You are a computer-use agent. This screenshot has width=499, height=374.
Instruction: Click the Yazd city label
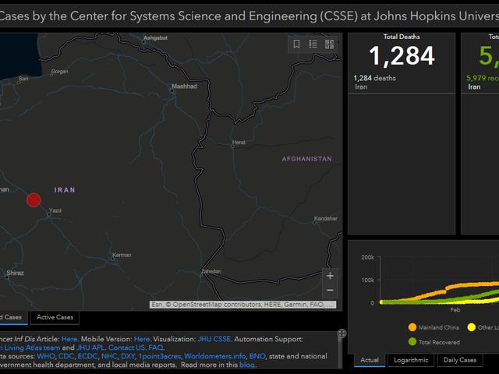(55, 210)
